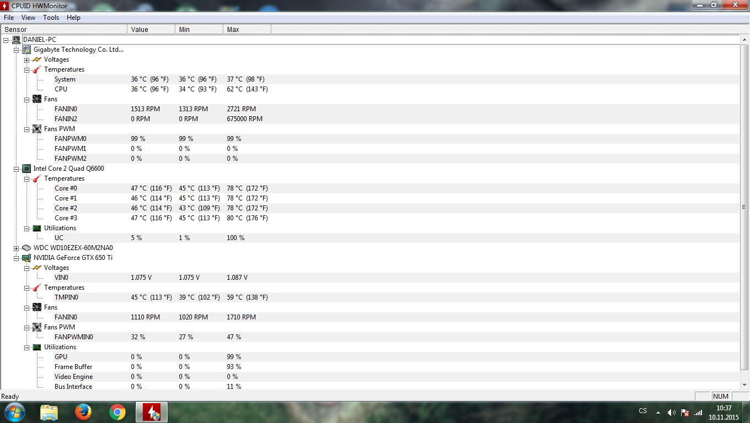Click the NVIDIA GeForce graphics card icon

click(26, 258)
